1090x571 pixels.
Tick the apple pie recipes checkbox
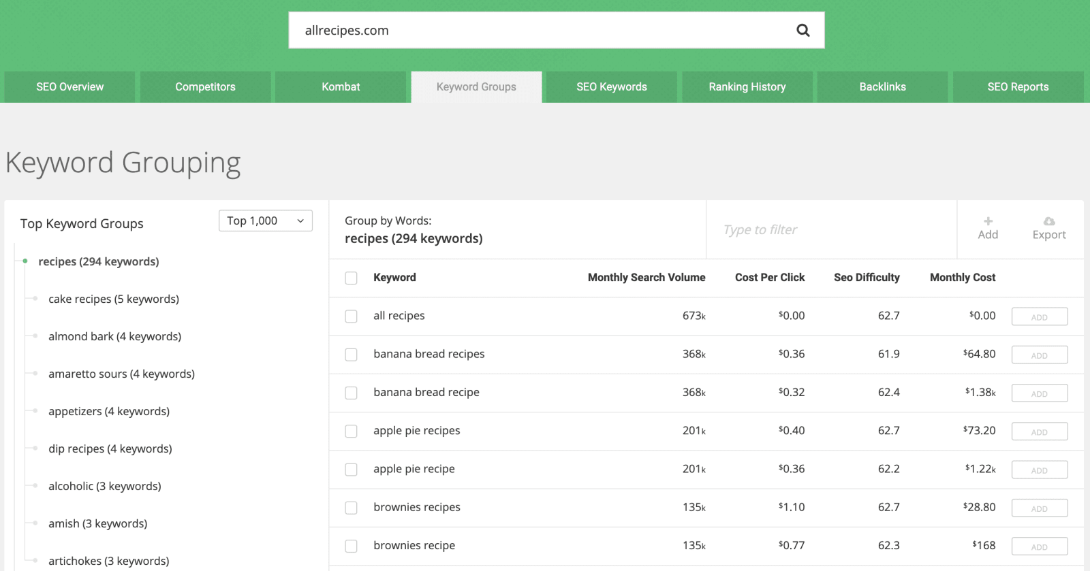point(351,431)
